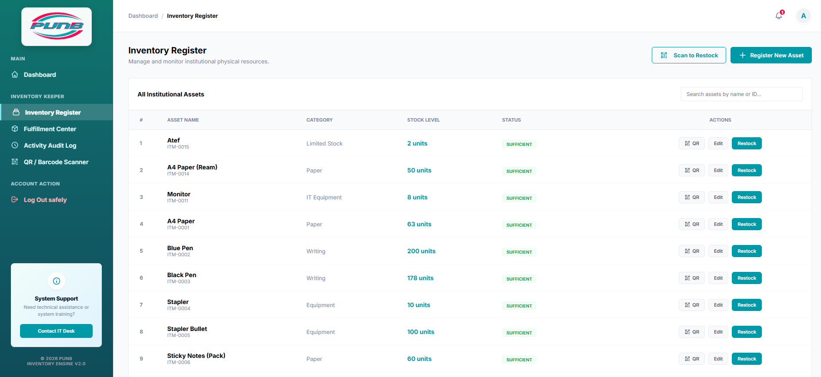Click Register New Asset
821x377 pixels.
771,55
